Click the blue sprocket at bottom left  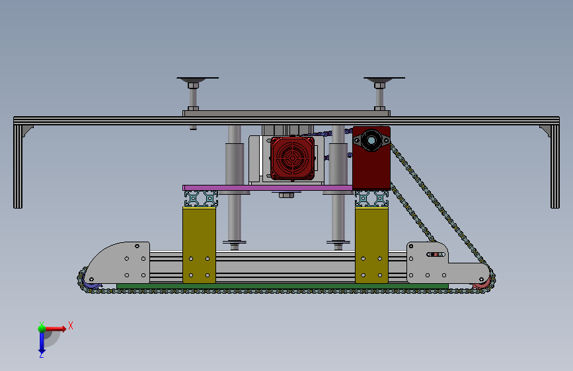91,283
